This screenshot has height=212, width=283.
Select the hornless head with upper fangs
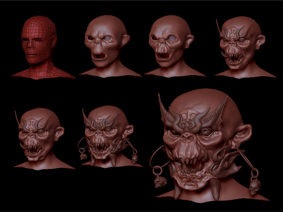coord(175,46)
